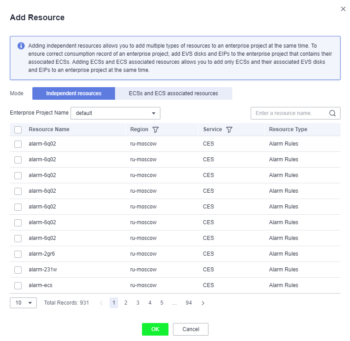Go to page 3
The image size is (350, 341).
click(x=138, y=303)
